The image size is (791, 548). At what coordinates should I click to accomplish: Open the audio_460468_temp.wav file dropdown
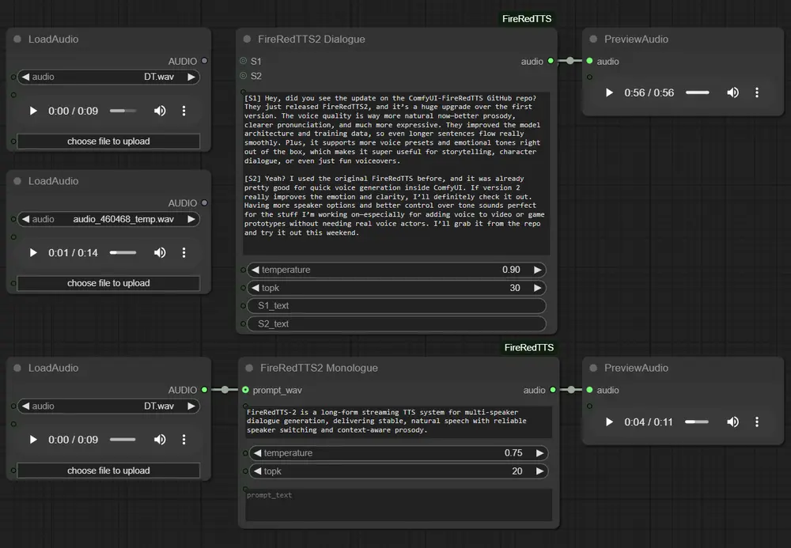tap(108, 219)
